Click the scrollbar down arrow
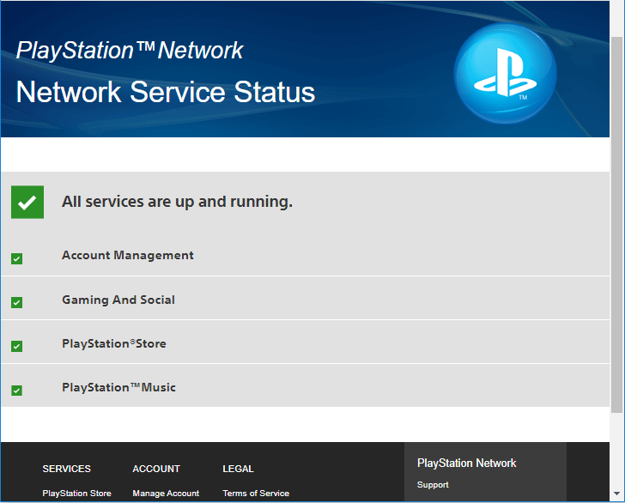 click(617, 494)
